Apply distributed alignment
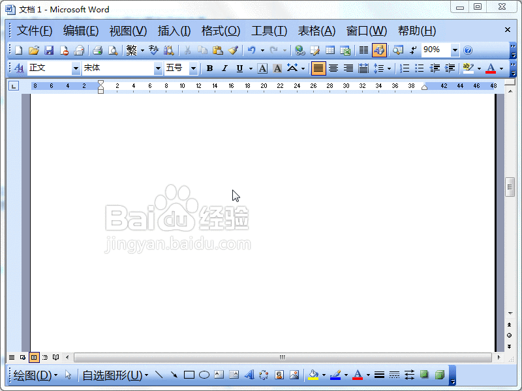Image resolution: width=522 pixels, height=391 pixels. 363,68
